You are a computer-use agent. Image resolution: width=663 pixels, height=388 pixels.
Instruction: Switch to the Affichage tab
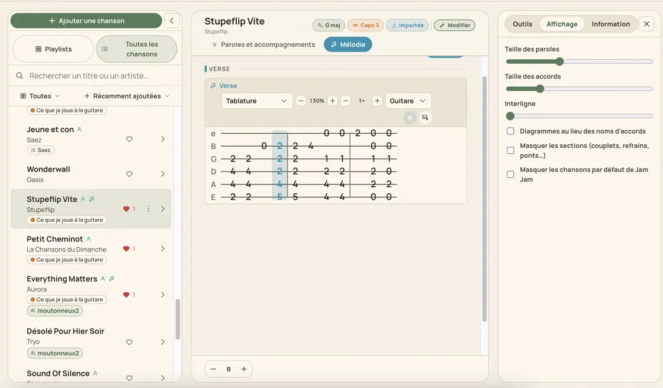click(562, 24)
